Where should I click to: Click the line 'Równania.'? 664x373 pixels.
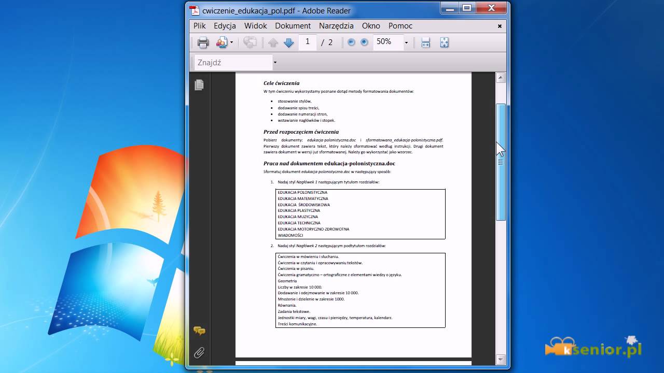click(287, 305)
